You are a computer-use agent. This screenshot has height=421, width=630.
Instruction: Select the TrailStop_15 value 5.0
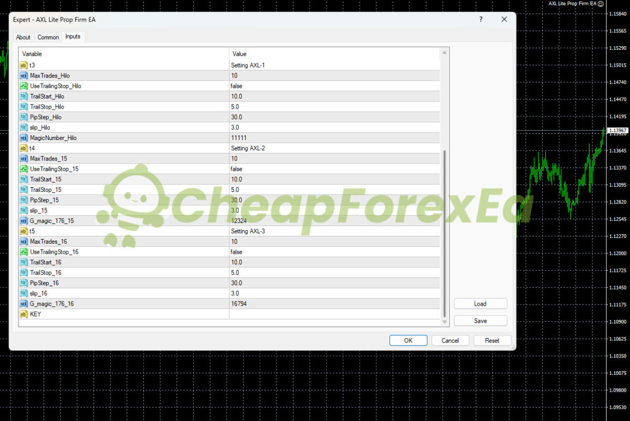[x=235, y=190]
